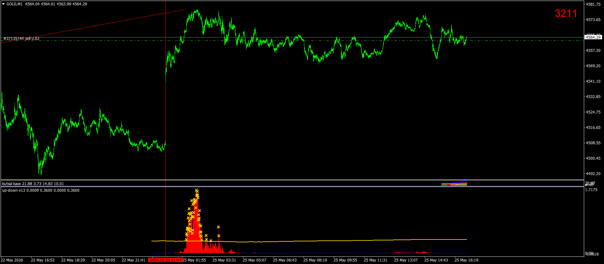This screenshot has height=264, width=604.
Task: Click the 25 May 16:19 time label
Action: (466, 260)
